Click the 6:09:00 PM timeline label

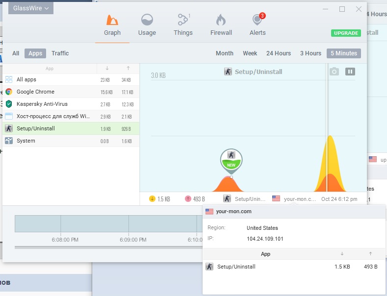(x=133, y=240)
